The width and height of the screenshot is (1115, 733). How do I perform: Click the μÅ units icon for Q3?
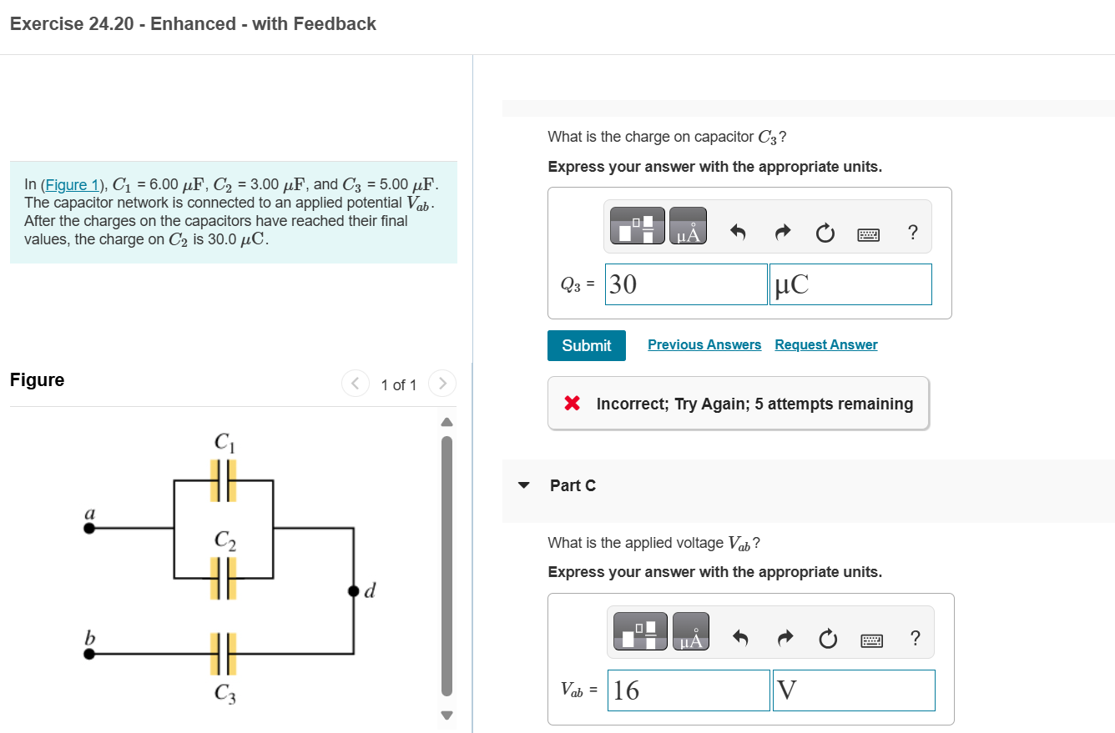[689, 225]
